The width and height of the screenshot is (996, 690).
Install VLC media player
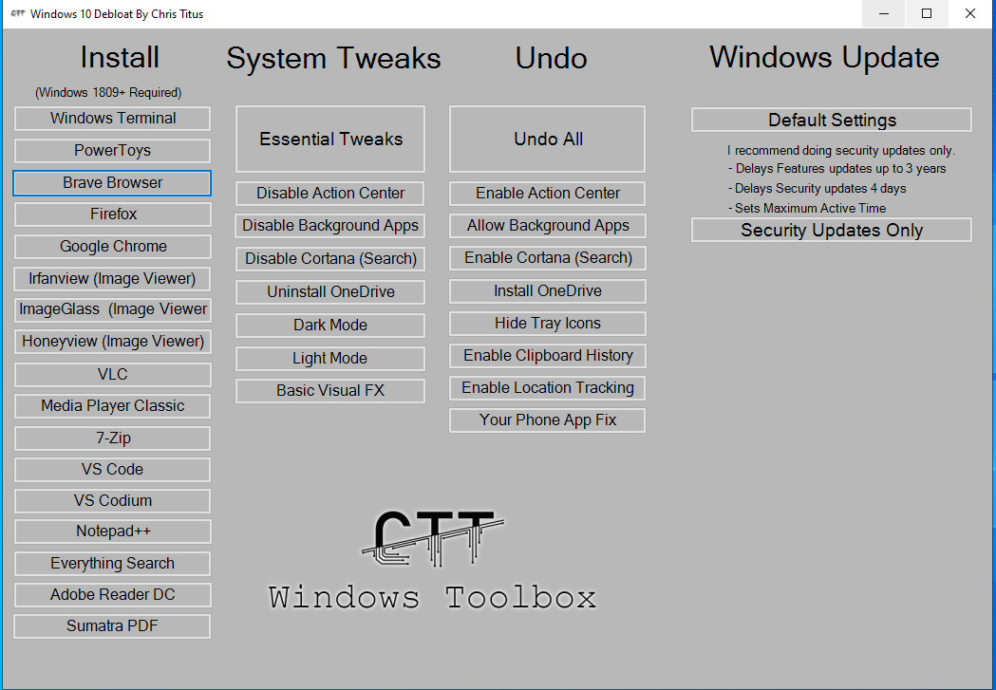[x=112, y=375]
